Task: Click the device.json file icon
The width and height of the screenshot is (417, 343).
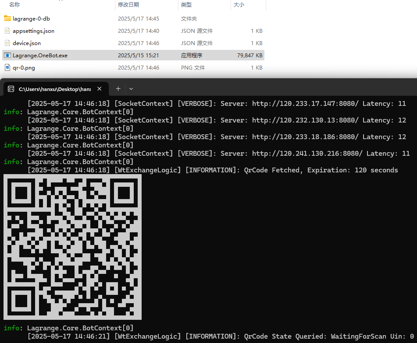Action: tap(7, 43)
